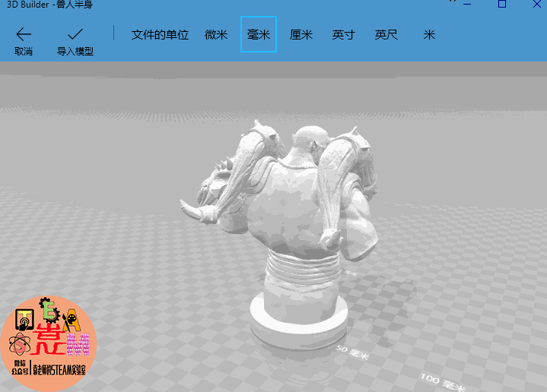This screenshot has width=547, height=392.
Task: Click the back arrow cancel icon
Action: [24, 34]
